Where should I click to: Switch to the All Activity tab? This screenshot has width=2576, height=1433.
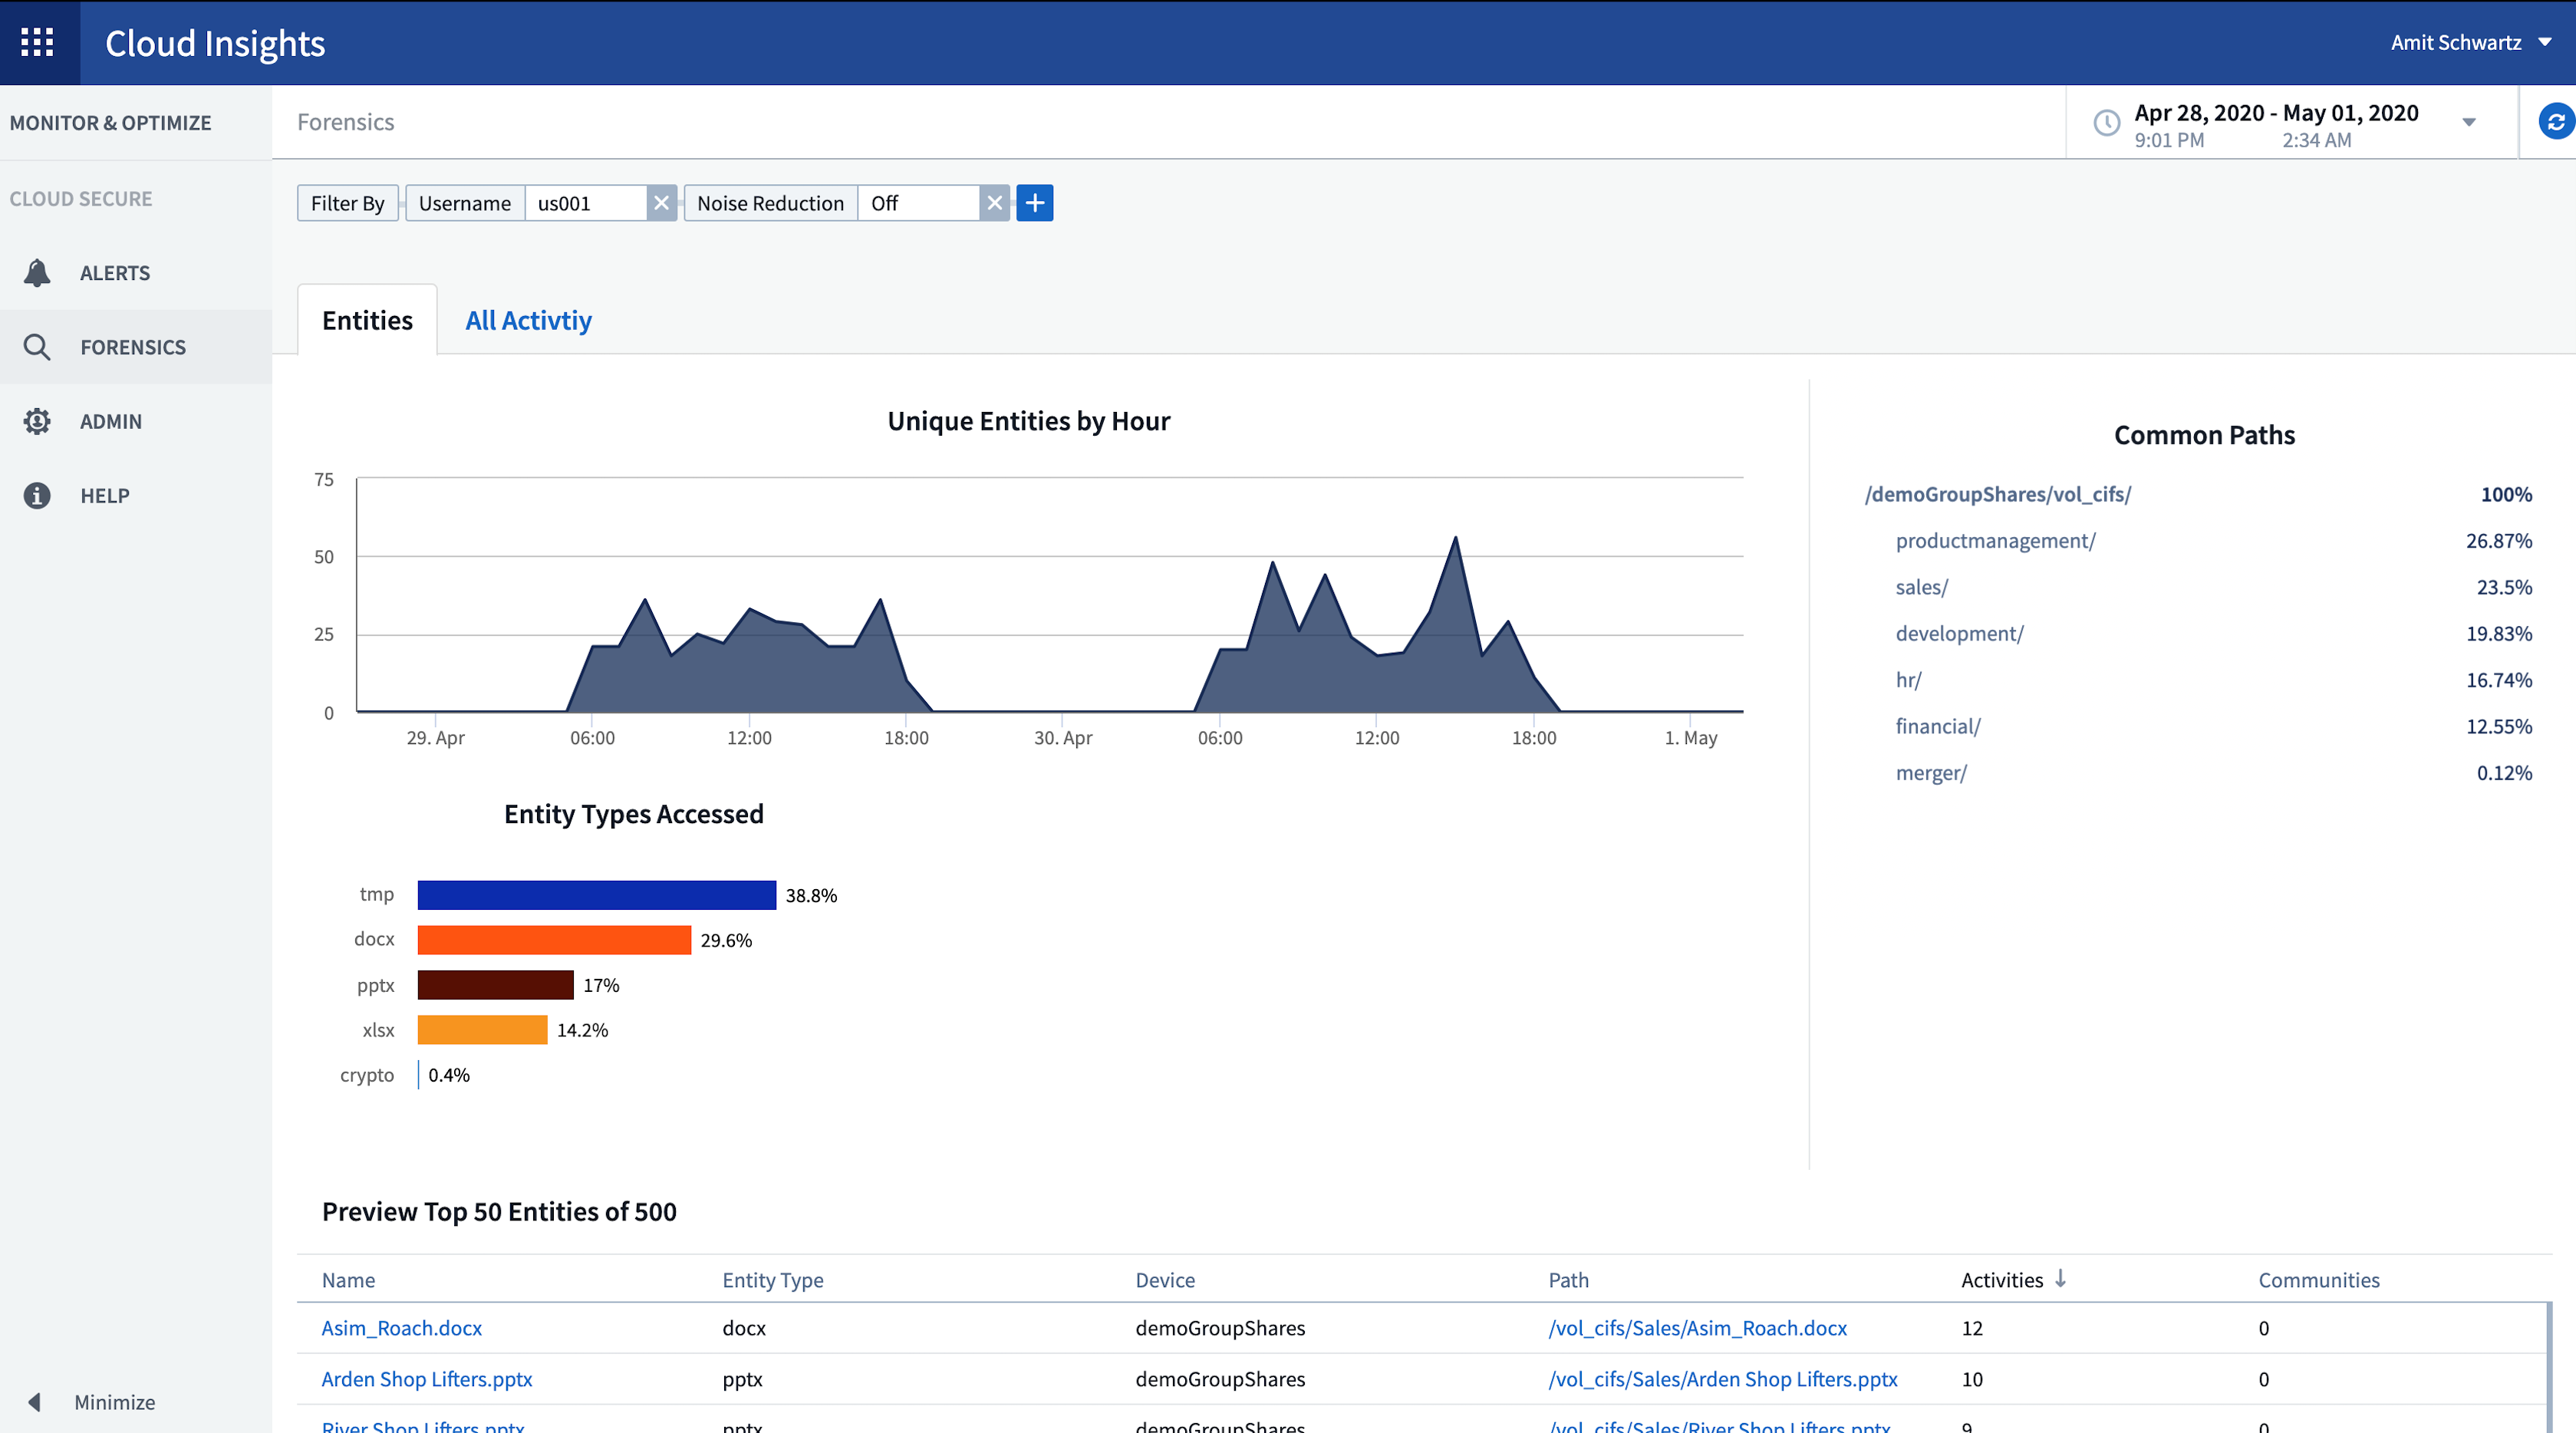(x=528, y=319)
